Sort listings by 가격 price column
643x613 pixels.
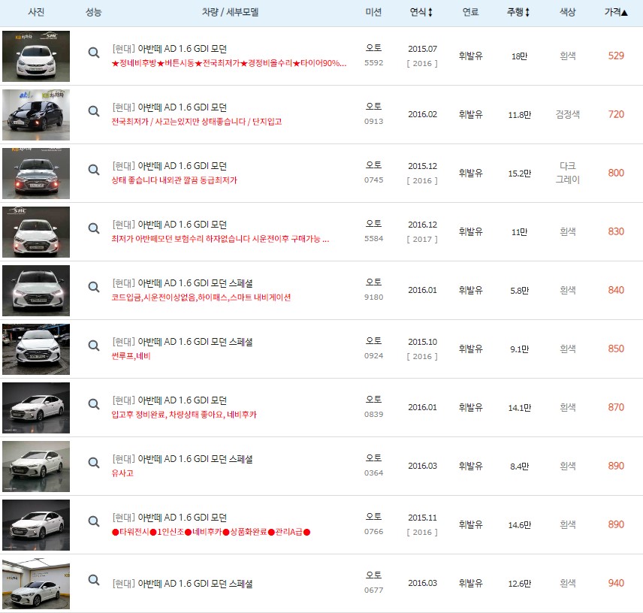point(616,12)
